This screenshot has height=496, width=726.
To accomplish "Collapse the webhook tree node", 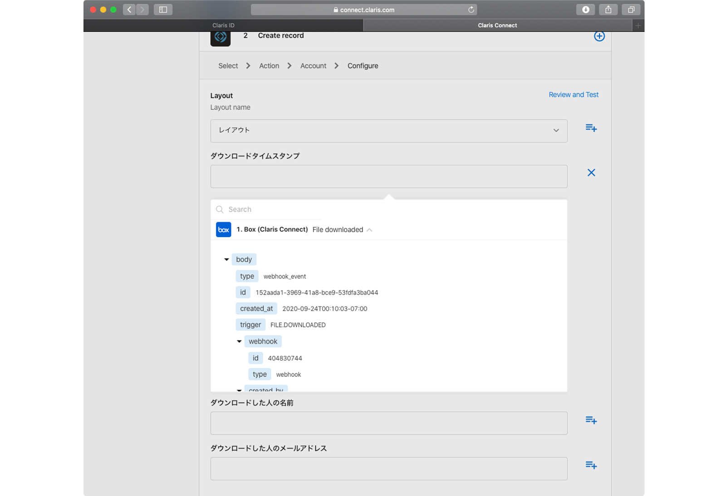I will (x=239, y=341).
